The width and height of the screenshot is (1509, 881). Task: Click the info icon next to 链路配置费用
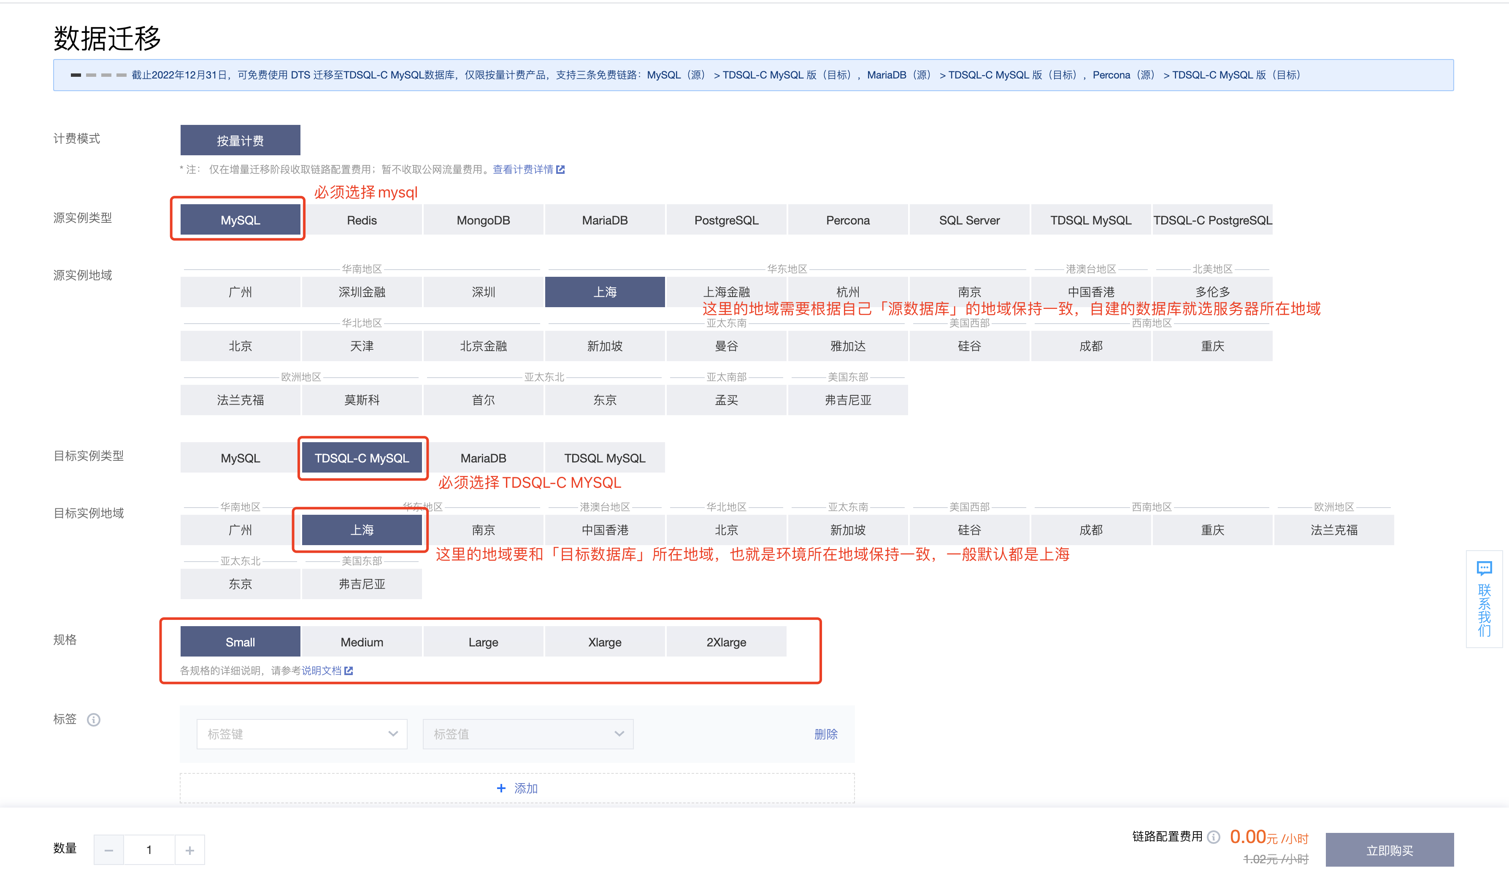(1213, 837)
